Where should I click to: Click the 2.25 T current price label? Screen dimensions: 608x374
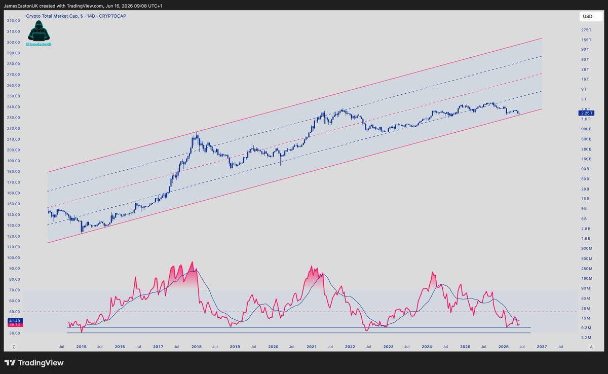[x=586, y=113]
